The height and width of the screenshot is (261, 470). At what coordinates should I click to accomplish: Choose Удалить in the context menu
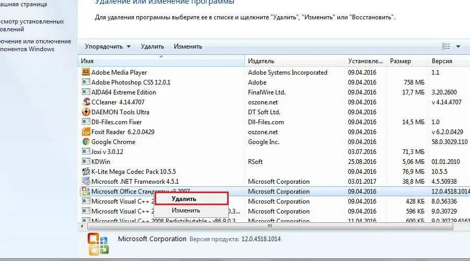[x=191, y=199]
